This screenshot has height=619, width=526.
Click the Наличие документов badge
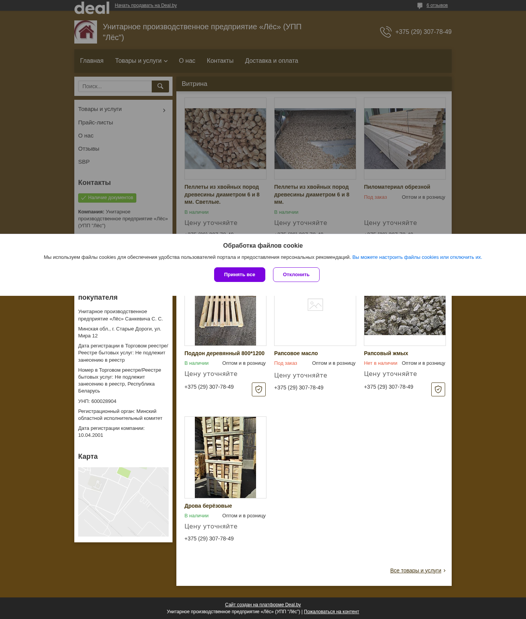tap(107, 198)
